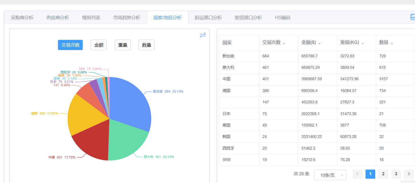Go to page 3
Viewport: 415px width, 183px height.
point(396,174)
